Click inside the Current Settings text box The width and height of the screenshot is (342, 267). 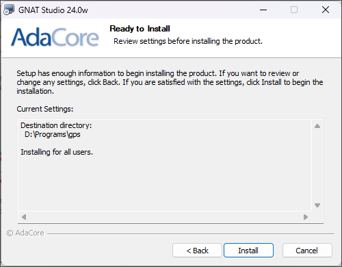coord(165,165)
